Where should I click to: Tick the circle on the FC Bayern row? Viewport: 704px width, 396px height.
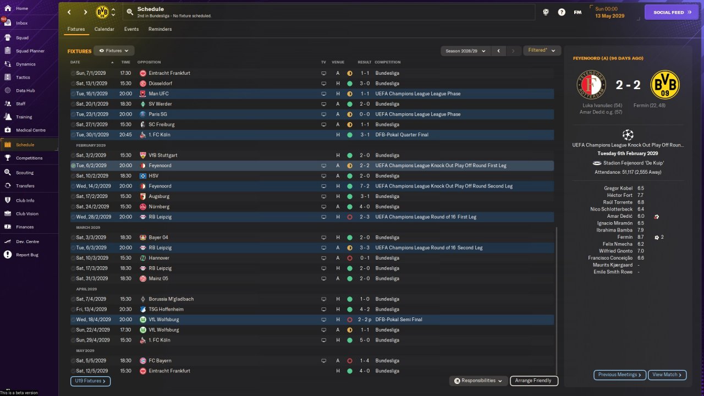[x=73, y=361]
